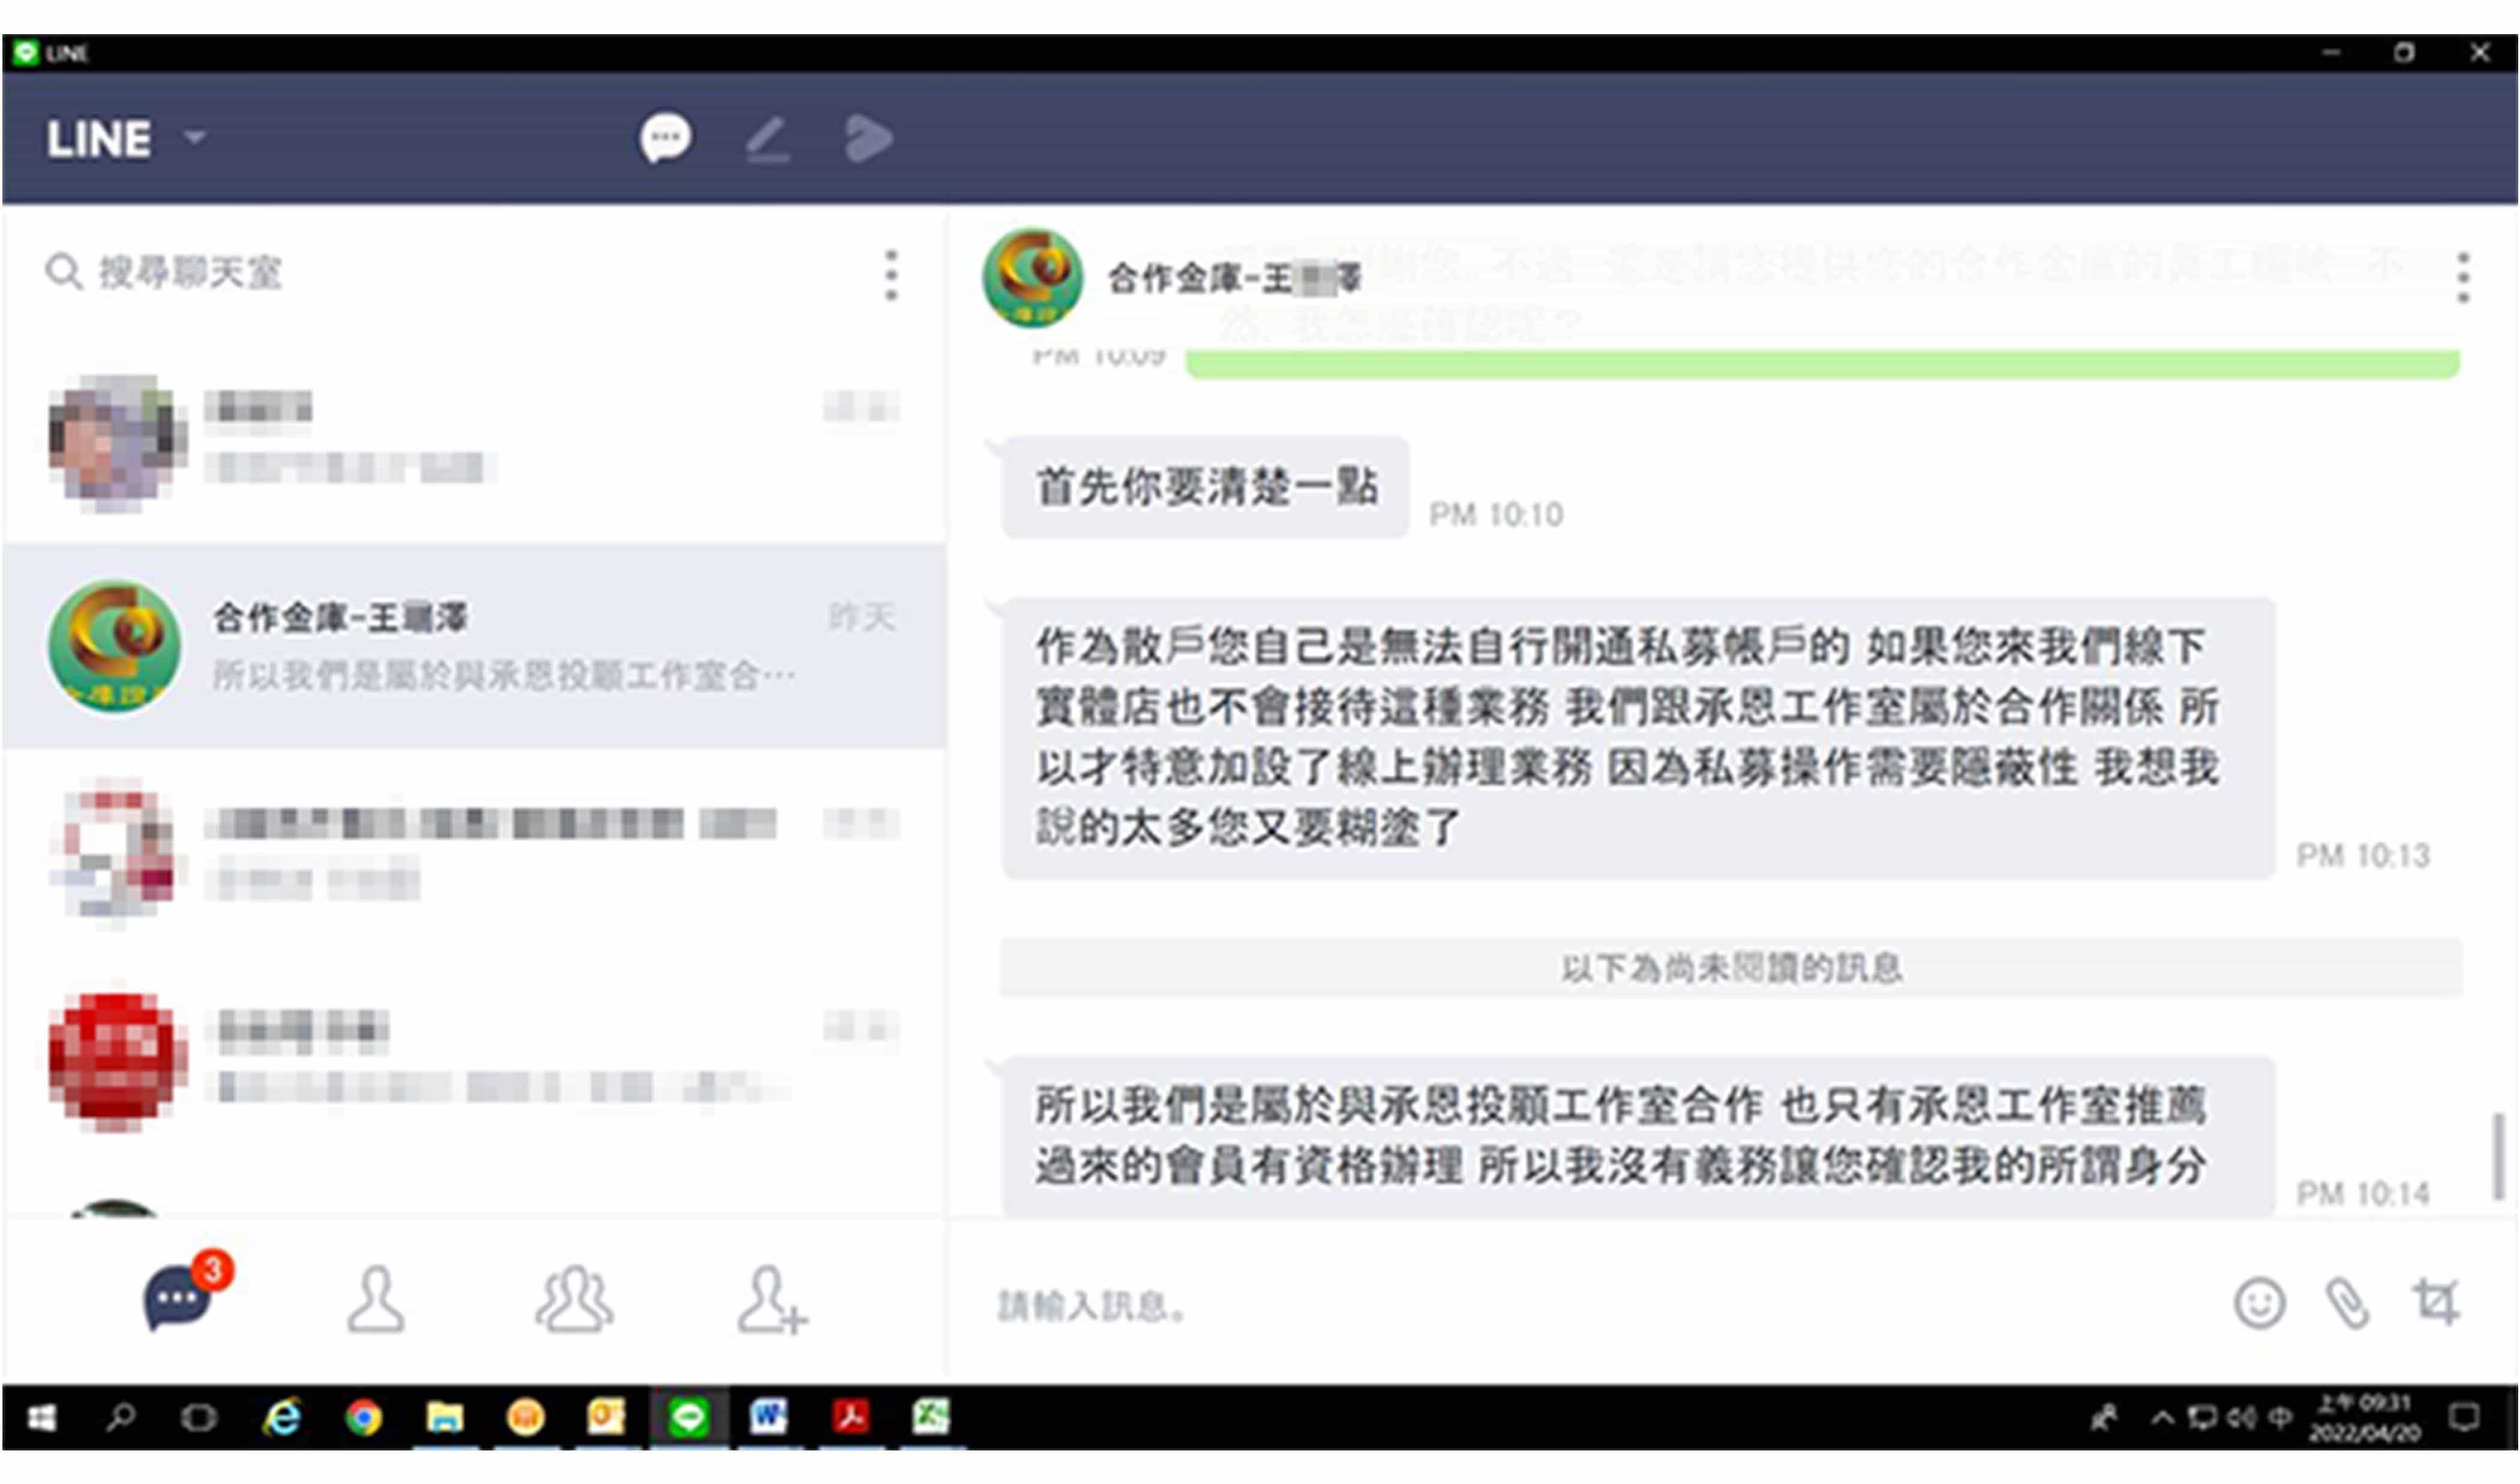Attach a file with paperclip icon
2520x1484 pixels.
pyautogui.click(x=2347, y=1303)
